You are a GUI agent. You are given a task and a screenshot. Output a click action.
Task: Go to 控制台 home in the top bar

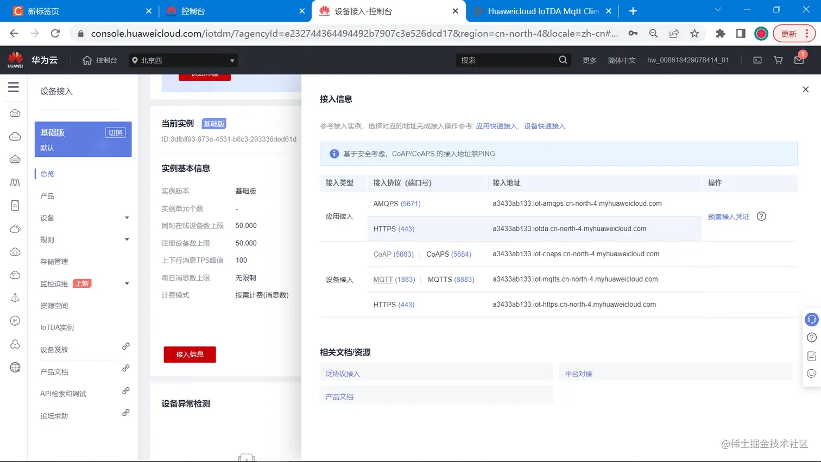point(100,60)
